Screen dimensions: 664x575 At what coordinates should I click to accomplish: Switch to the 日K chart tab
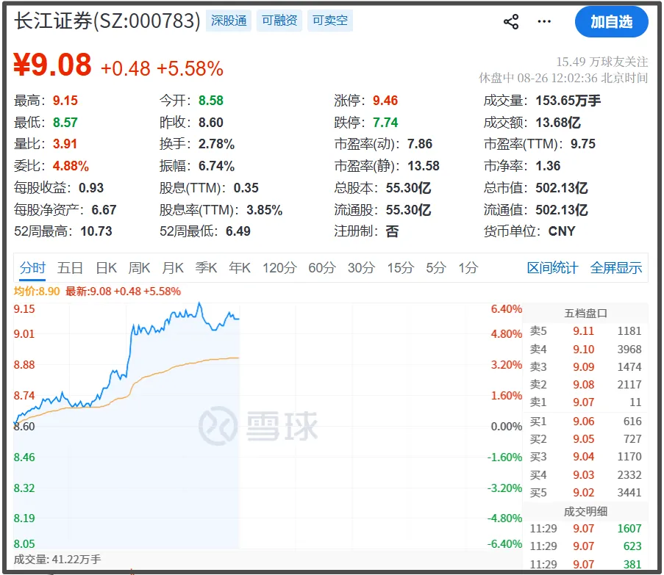107,268
